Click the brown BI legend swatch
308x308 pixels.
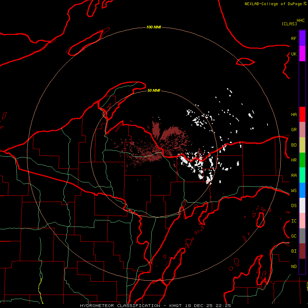tap(302, 251)
